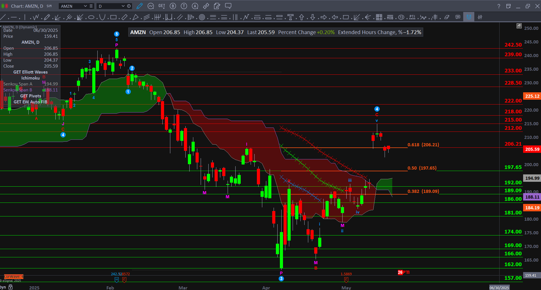The width and height of the screenshot is (541, 290).
Task: Click the earnings E marker near May
Action: click(x=346, y=280)
